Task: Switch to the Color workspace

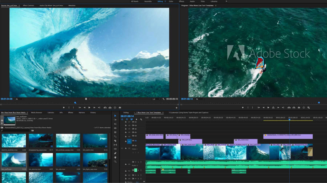Action: (171, 2)
